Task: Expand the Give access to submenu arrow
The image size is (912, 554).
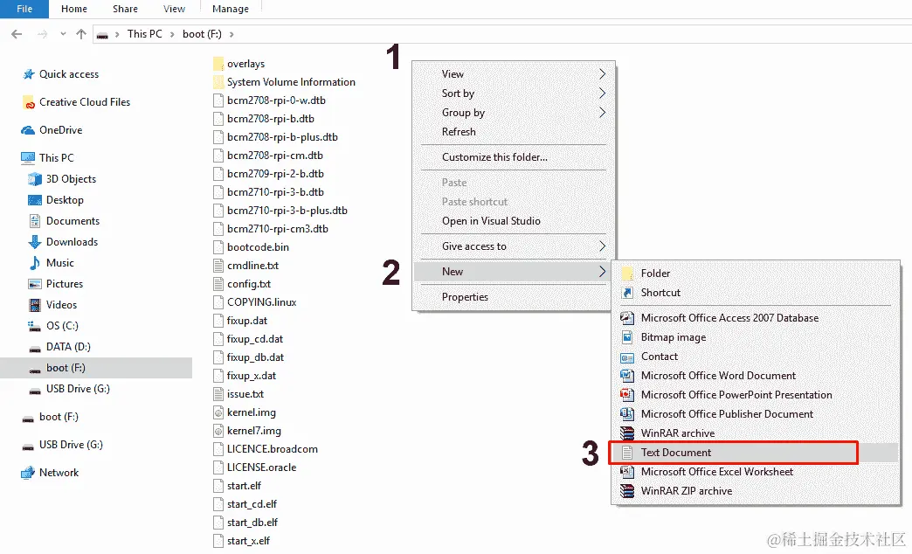Action: click(x=602, y=246)
